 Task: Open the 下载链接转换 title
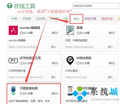[x=29, y=88]
